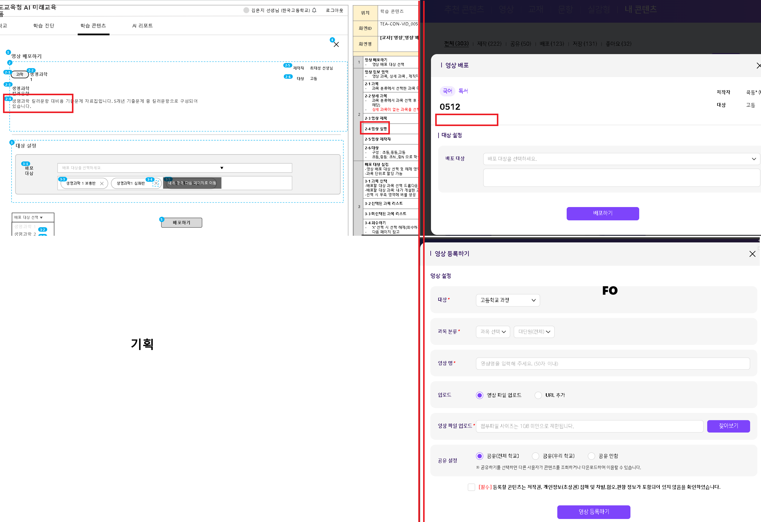This screenshot has width=761, height=522.
Task: Choose 공유 안함 sharing option
Action: [591, 456]
